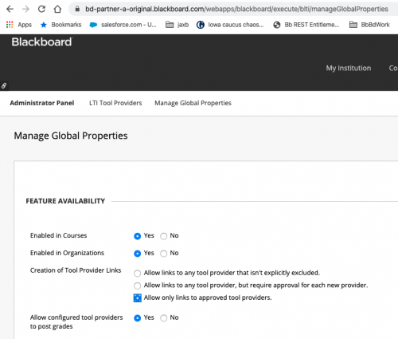Require approval for each new provider option

click(x=137, y=286)
